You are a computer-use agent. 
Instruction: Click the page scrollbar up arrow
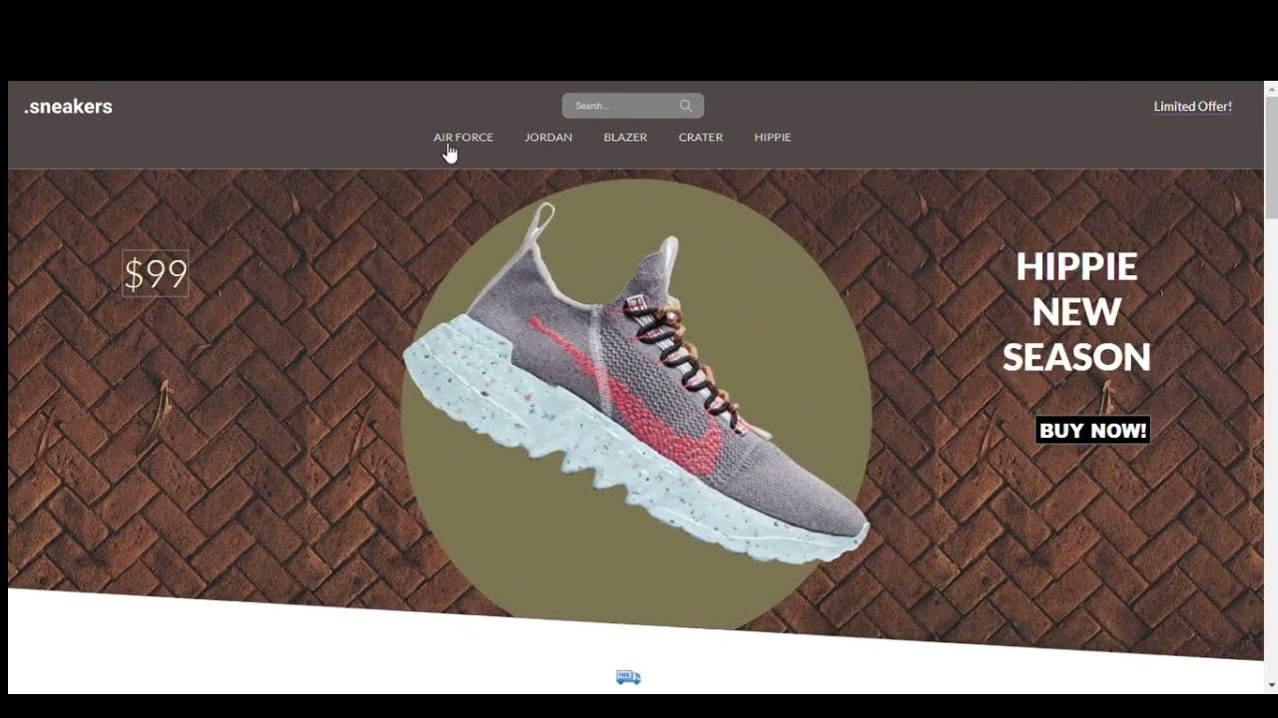point(1270,90)
